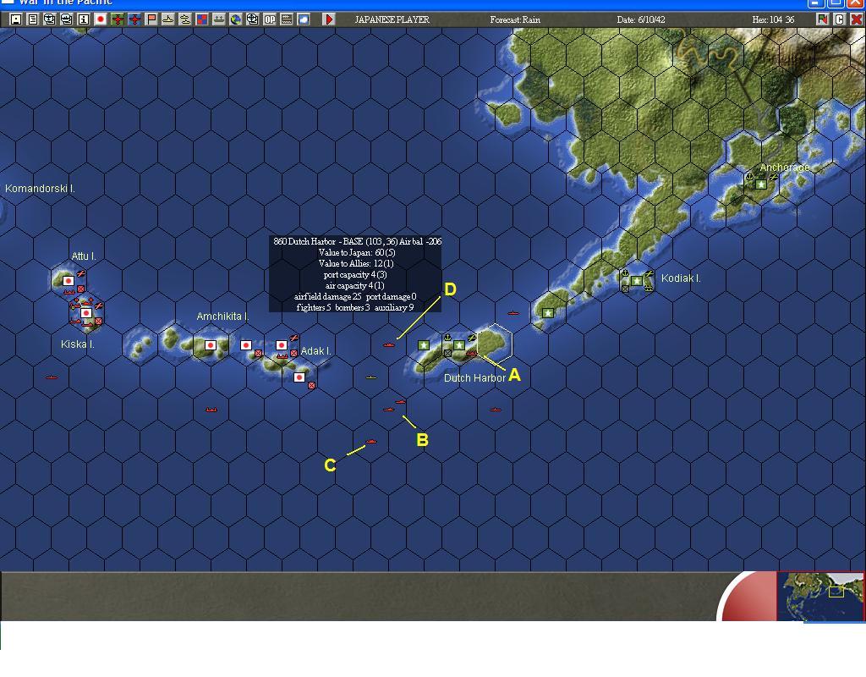Select the red task force south of Kiska
Viewport: 866px width, 677px height.
52,377
